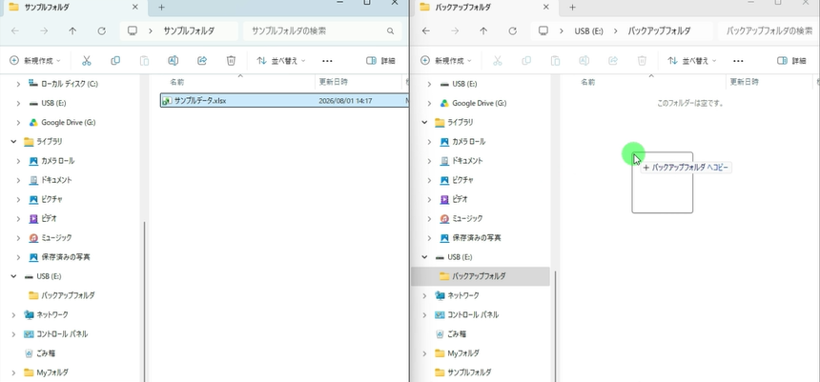Viewport: 820px width, 382px height.
Task: Select ドキュメント in left window tree
Action: pyautogui.click(x=56, y=180)
